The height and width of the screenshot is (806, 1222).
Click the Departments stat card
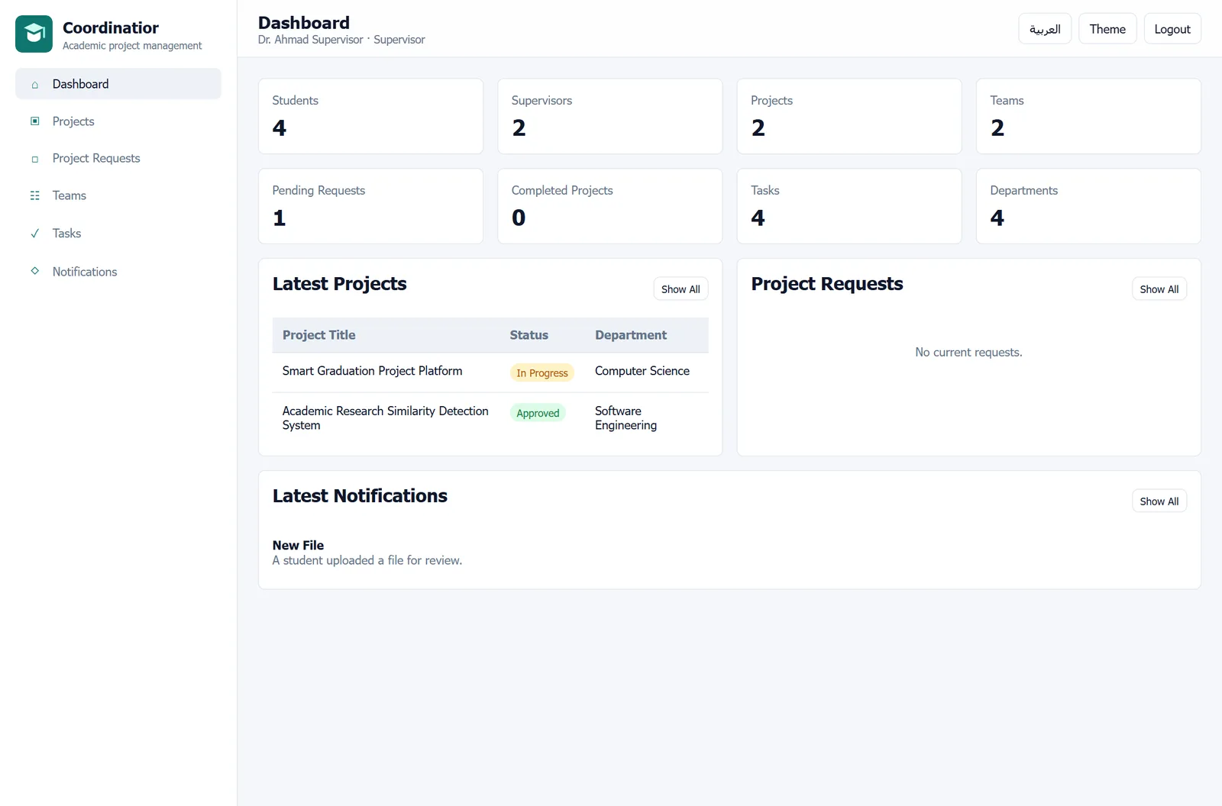coord(1088,206)
